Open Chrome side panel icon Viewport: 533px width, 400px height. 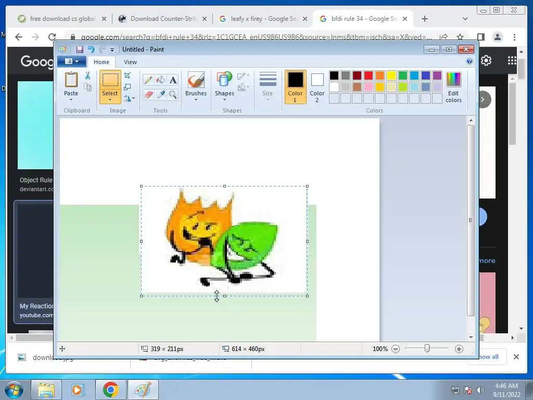pos(480,37)
